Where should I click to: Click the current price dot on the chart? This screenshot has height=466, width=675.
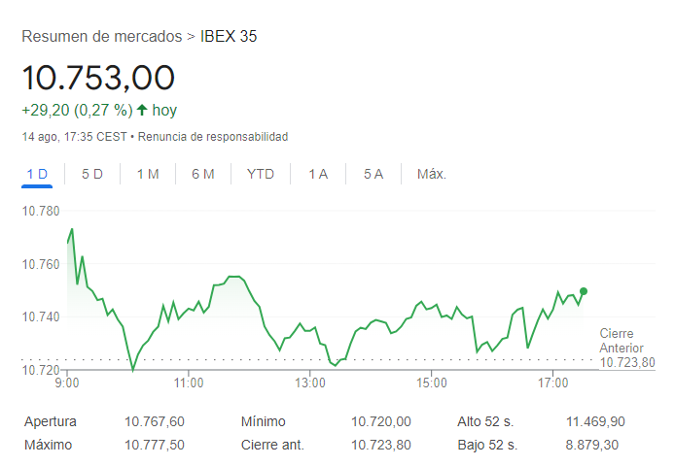pyautogui.click(x=584, y=290)
